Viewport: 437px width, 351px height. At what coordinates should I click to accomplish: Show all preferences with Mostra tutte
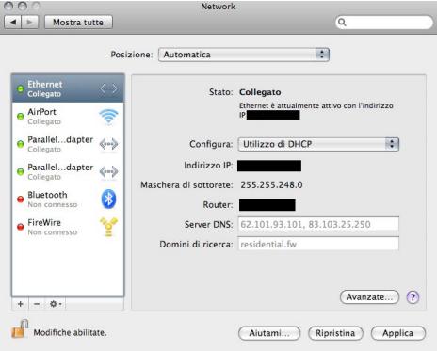point(78,23)
